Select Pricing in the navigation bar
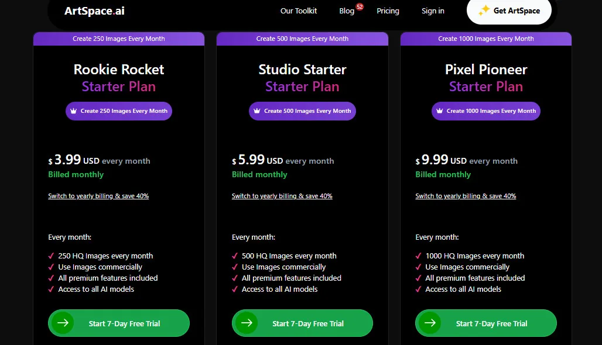The width and height of the screenshot is (602, 345). [388, 11]
